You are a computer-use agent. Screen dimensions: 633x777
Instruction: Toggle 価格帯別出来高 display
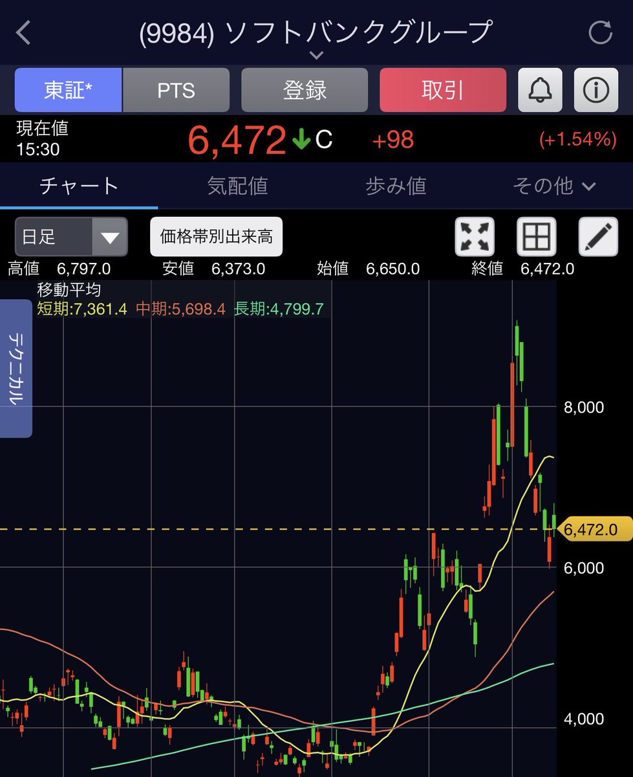pyautogui.click(x=217, y=237)
